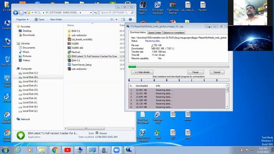Screen dimensions: 274x154
Task: Open the usb-redirector folder in file list
Action: point(77,35)
